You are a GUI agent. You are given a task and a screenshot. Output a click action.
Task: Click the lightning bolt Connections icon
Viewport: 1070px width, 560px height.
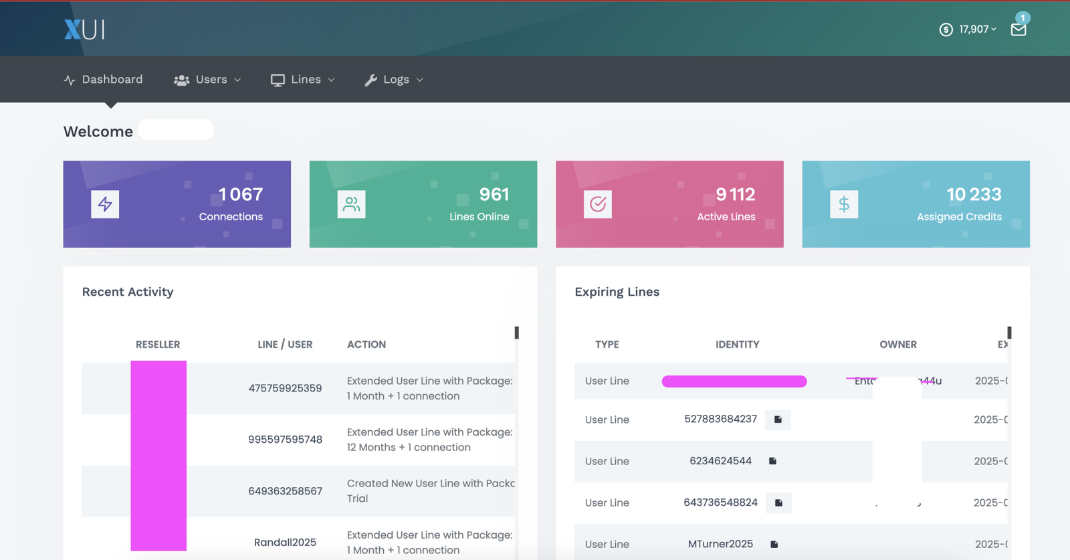tap(105, 204)
